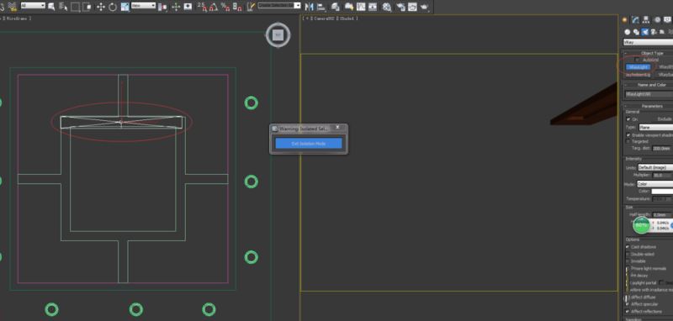Switch to the Hierarchy panel tab
673x321 pixels.
click(645, 19)
